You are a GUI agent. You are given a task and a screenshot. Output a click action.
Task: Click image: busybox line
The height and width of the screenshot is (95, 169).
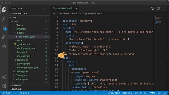coord(85,76)
